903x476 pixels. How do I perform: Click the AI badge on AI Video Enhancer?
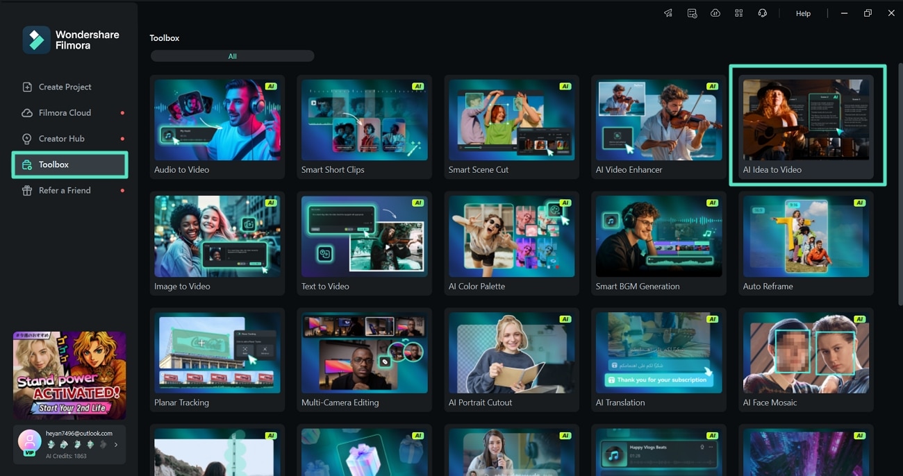coord(713,87)
